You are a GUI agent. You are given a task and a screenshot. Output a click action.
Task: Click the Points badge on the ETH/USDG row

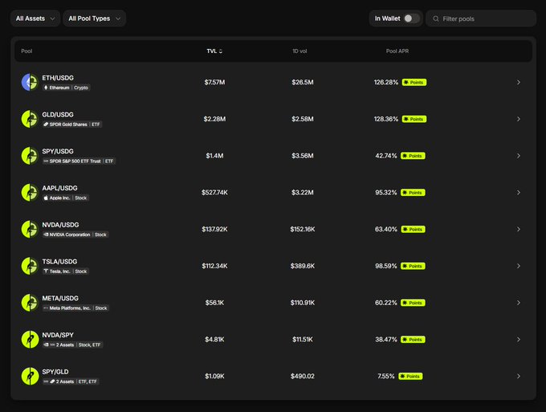[x=414, y=83]
